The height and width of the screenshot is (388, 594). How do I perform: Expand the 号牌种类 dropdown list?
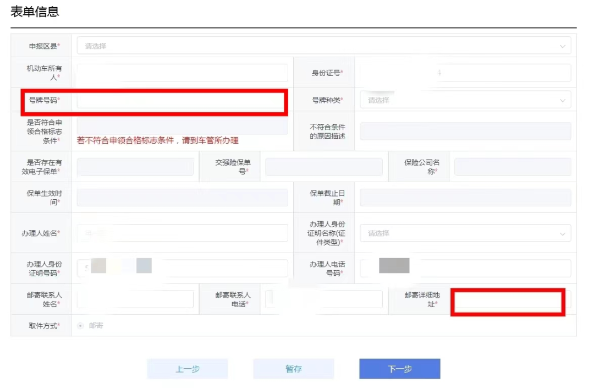tap(465, 100)
